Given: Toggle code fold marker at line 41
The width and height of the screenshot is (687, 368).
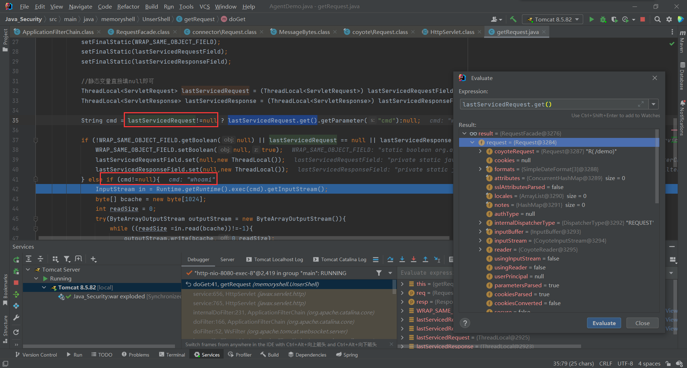Looking at the screenshot, I should coord(36,179).
